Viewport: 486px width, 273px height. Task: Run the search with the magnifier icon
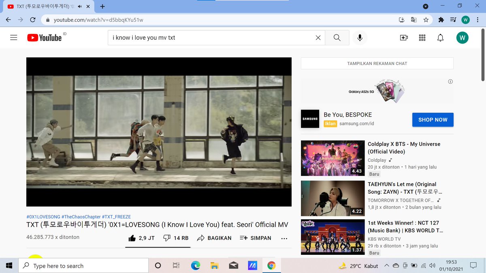tap(337, 37)
